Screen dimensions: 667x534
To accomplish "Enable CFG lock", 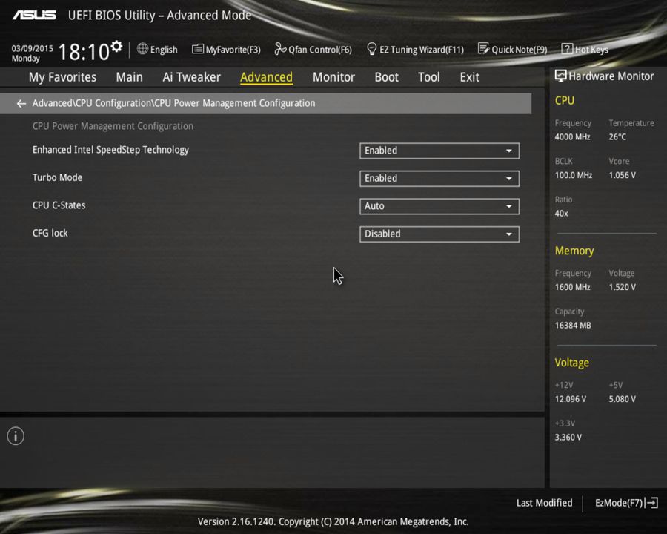I will click(x=439, y=234).
